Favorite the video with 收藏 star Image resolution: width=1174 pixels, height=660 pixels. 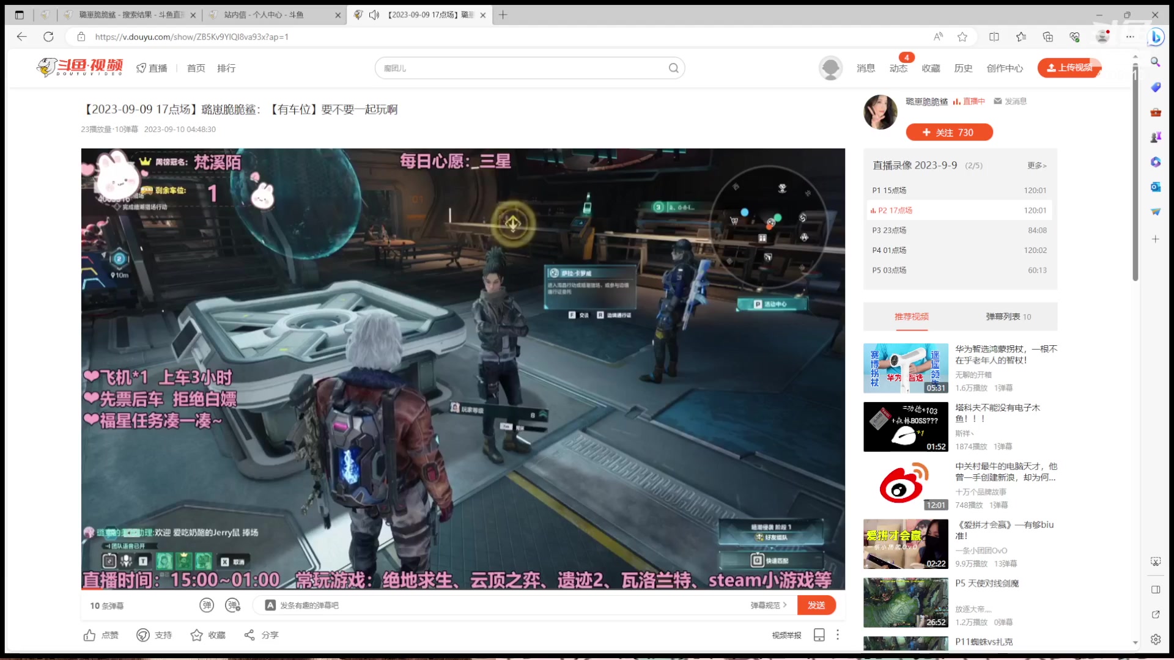coord(196,635)
